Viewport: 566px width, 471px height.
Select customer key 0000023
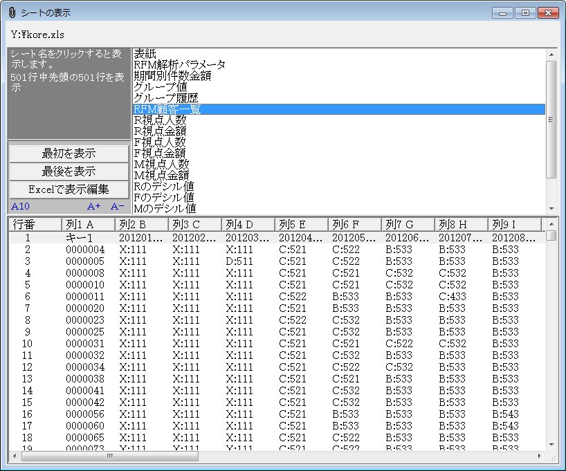(85, 320)
